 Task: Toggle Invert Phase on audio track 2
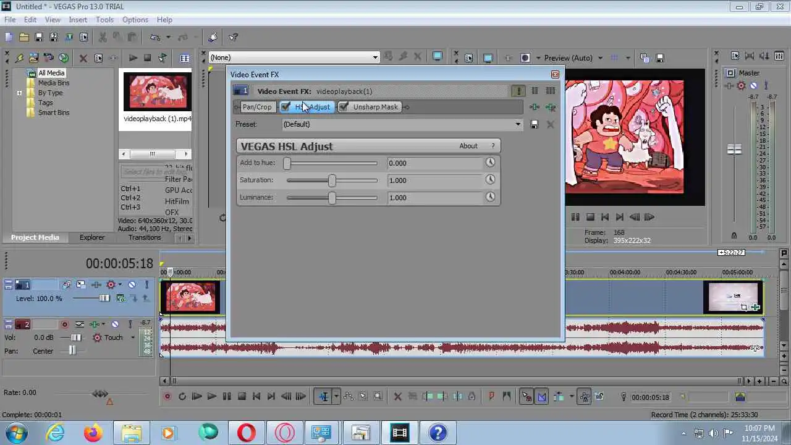[x=80, y=324]
